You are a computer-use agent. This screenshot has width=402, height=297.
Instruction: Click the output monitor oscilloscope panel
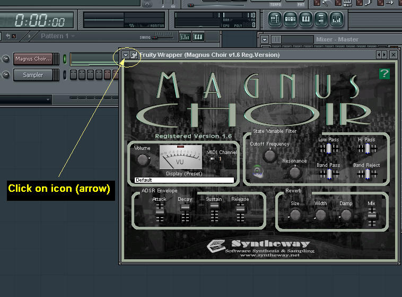click(124, 20)
